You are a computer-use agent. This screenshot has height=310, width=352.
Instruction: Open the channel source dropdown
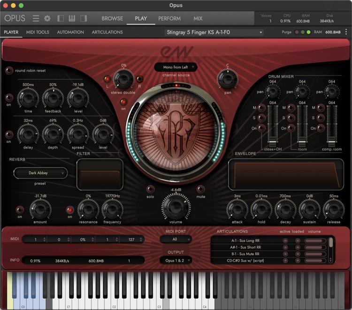pyautogui.click(x=176, y=67)
